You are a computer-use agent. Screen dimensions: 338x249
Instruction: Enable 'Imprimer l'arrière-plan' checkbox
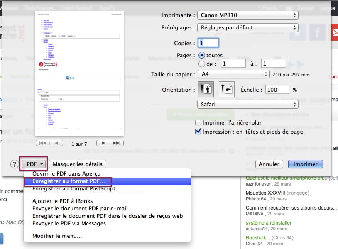198,122
